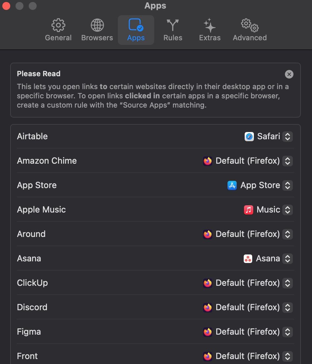
Task: Click the Firefox icon beside Amazon Chime
Action: tap(207, 161)
